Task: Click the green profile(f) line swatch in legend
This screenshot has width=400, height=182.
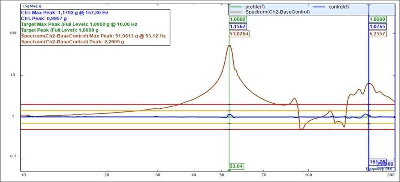Action: (237, 7)
